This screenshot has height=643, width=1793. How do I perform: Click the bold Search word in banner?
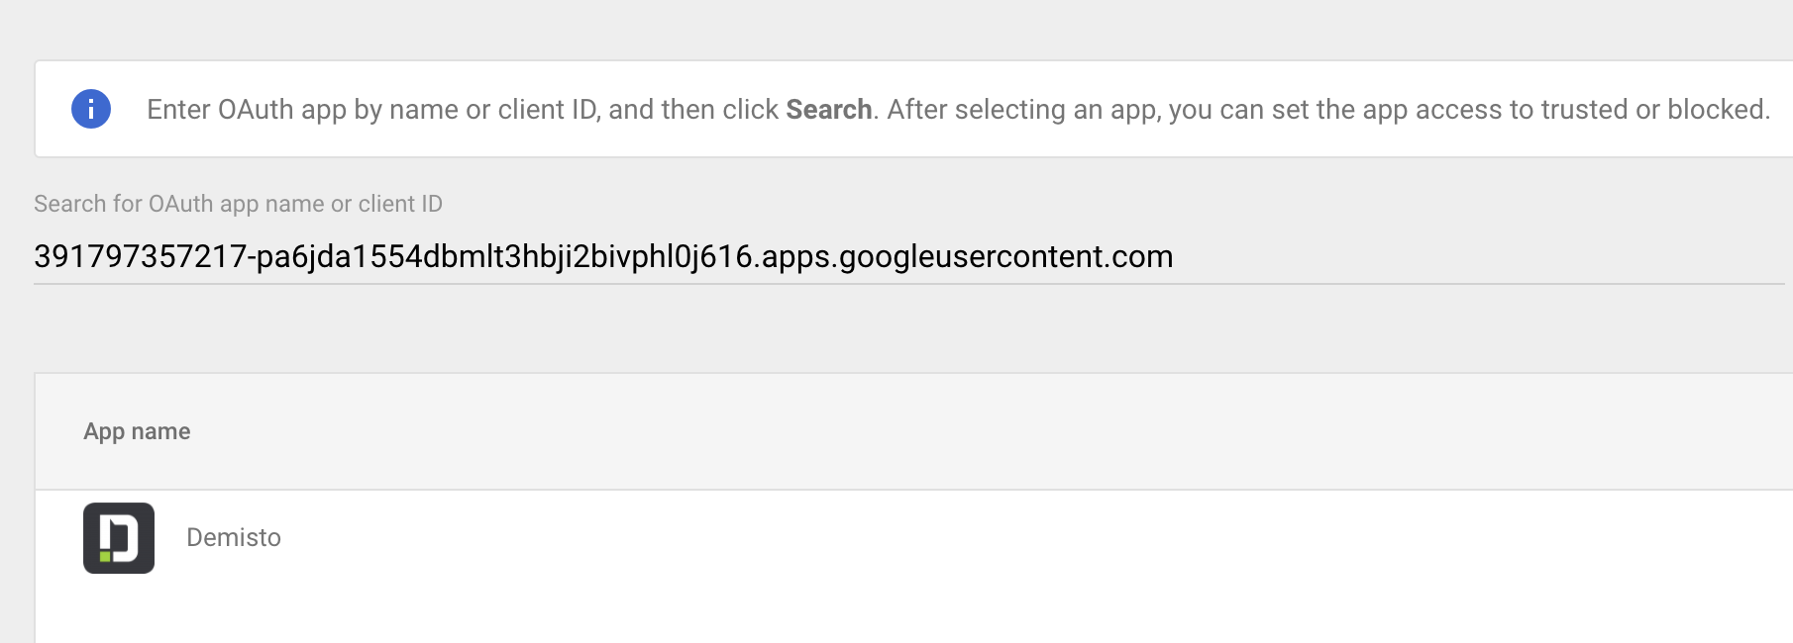(x=828, y=109)
